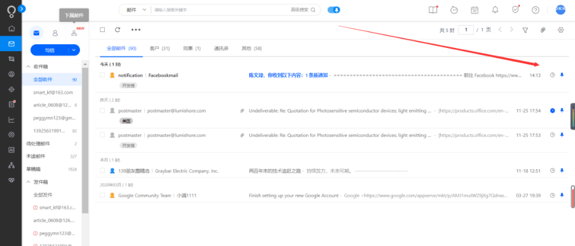Open mail list settings gear icon
Screen dimensions: 575x246
click(x=560, y=30)
